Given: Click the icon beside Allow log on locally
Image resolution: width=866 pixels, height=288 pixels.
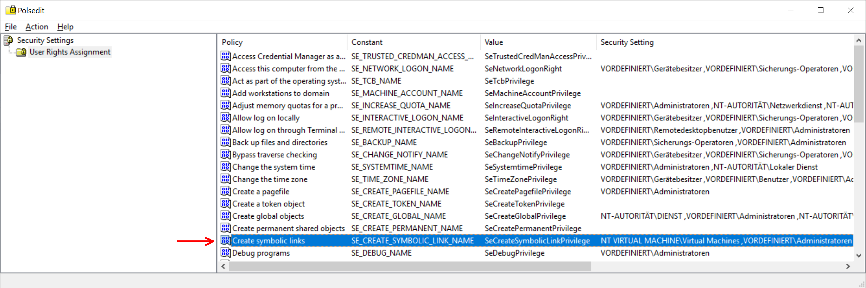Looking at the screenshot, I should pyautogui.click(x=226, y=117).
